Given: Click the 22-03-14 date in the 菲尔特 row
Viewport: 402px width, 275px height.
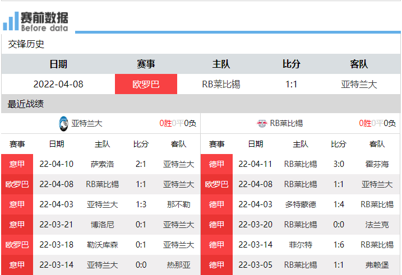Looking at the screenshot, I should [255, 245].
